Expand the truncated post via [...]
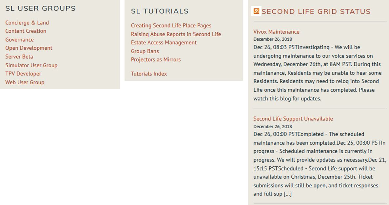Screen dimensions: 389x205 [288, 194]
